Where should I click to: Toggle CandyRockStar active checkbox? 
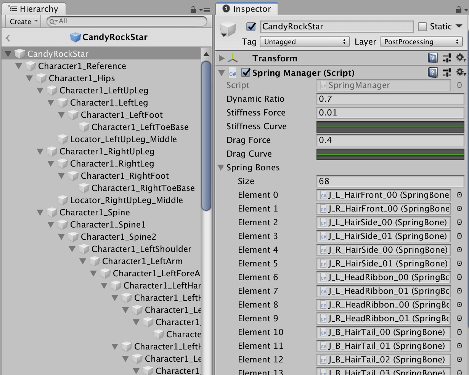click(251, 27)
